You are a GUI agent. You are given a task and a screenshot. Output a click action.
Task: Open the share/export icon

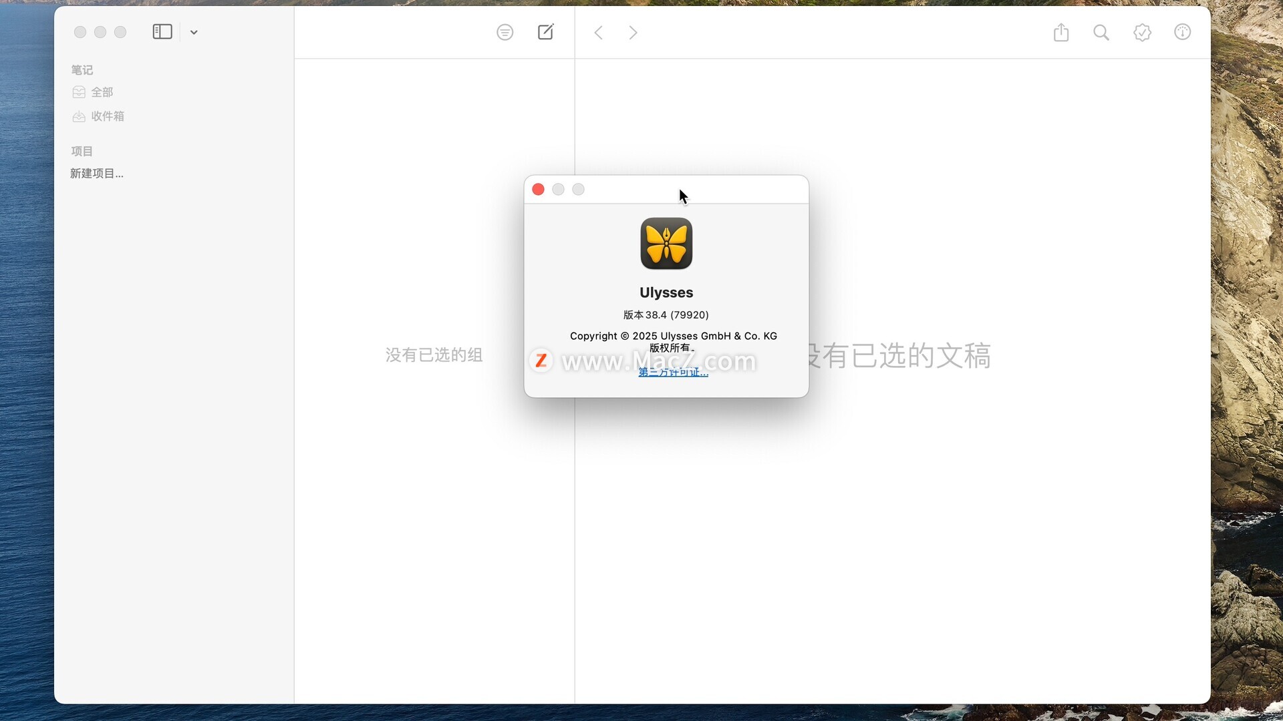(x=1061, y=32)
